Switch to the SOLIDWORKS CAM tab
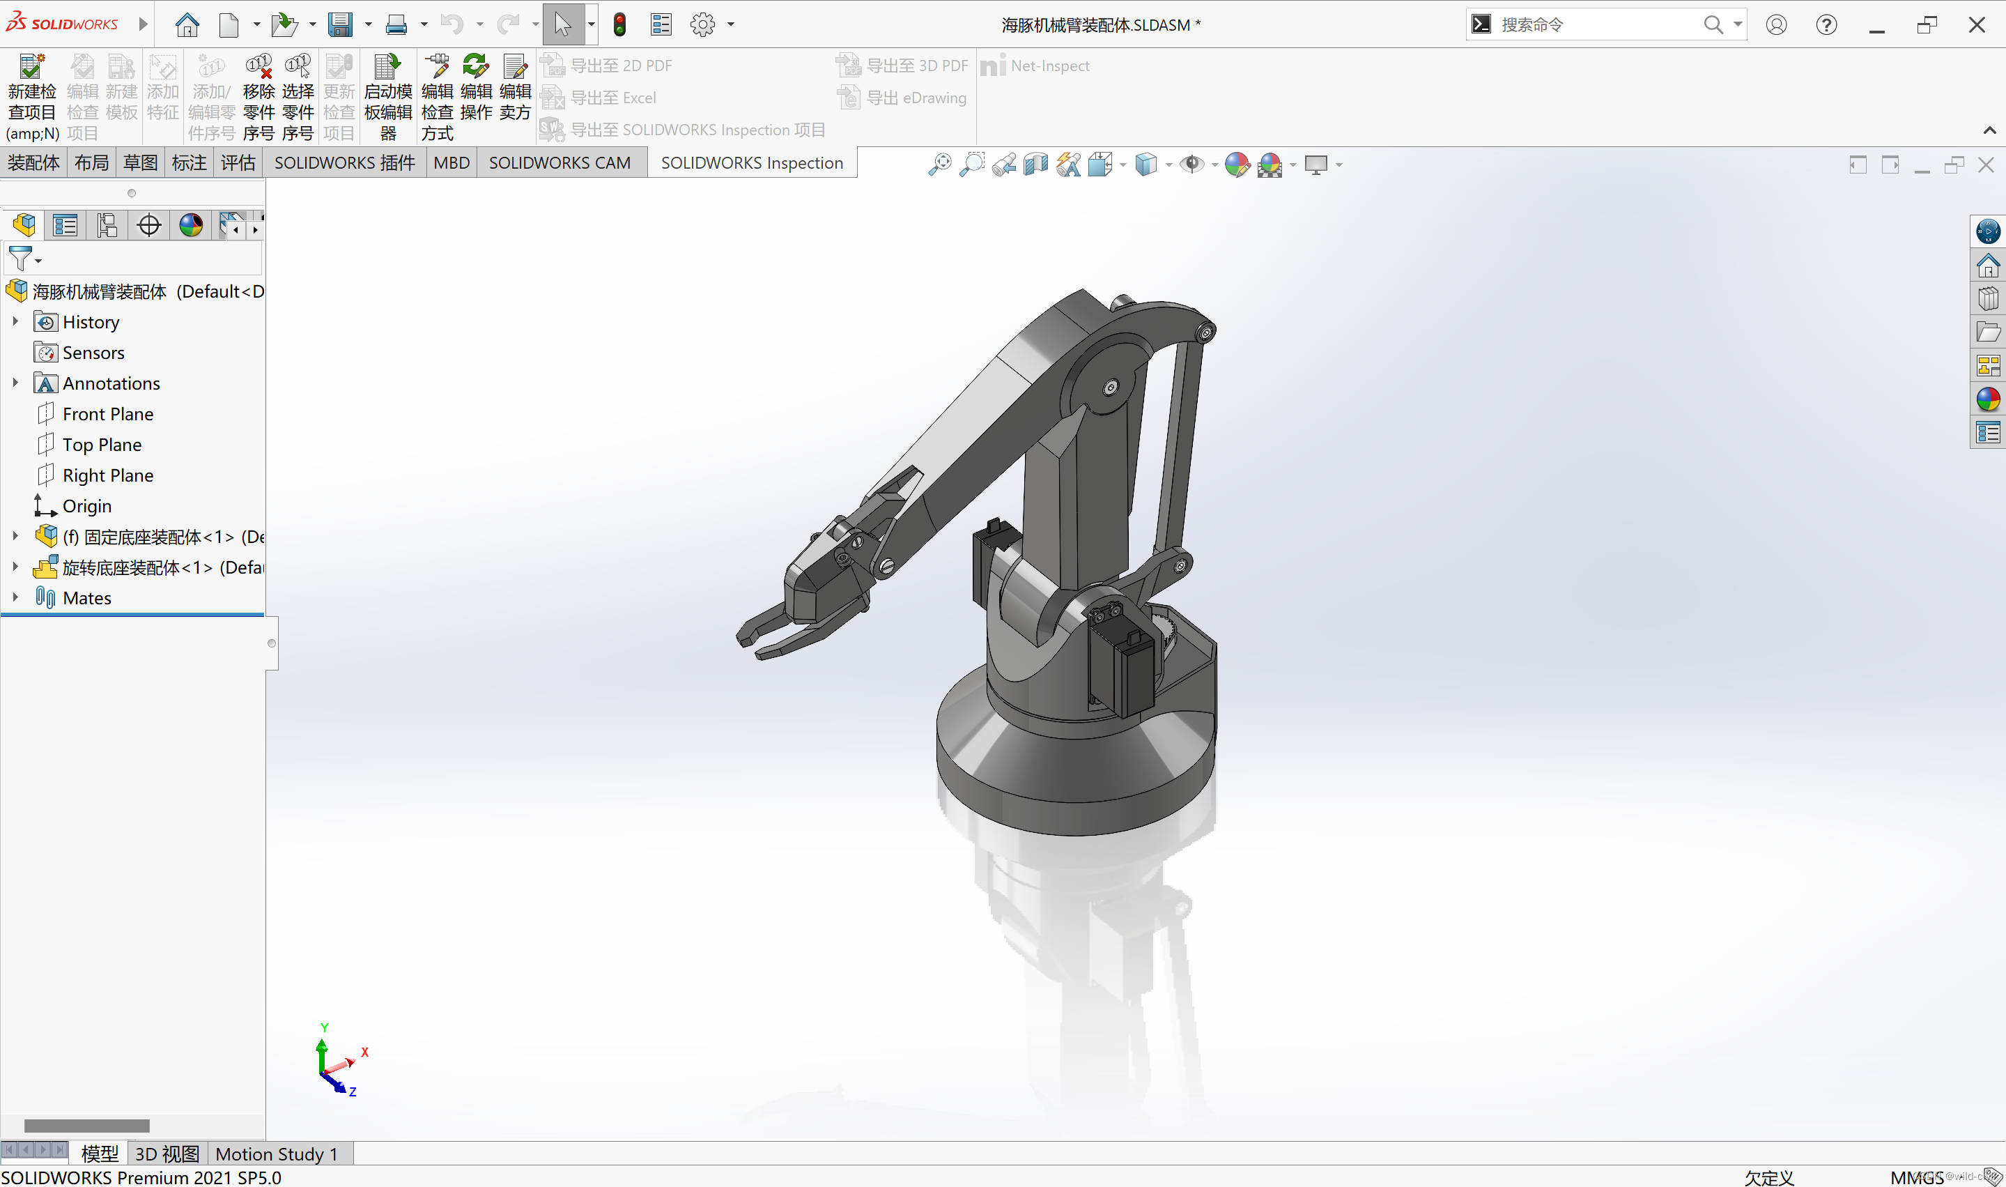The image size is (2006, 1187). (560, 162)
